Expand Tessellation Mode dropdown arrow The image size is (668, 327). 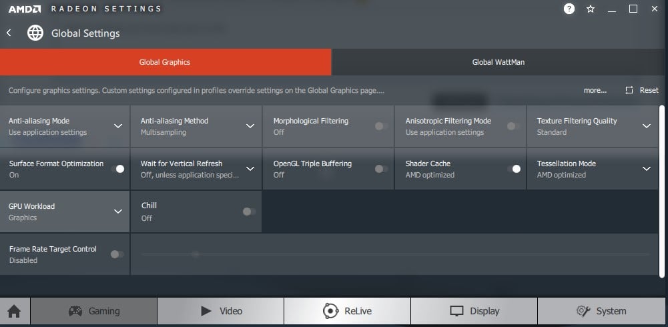coord(647,169)
